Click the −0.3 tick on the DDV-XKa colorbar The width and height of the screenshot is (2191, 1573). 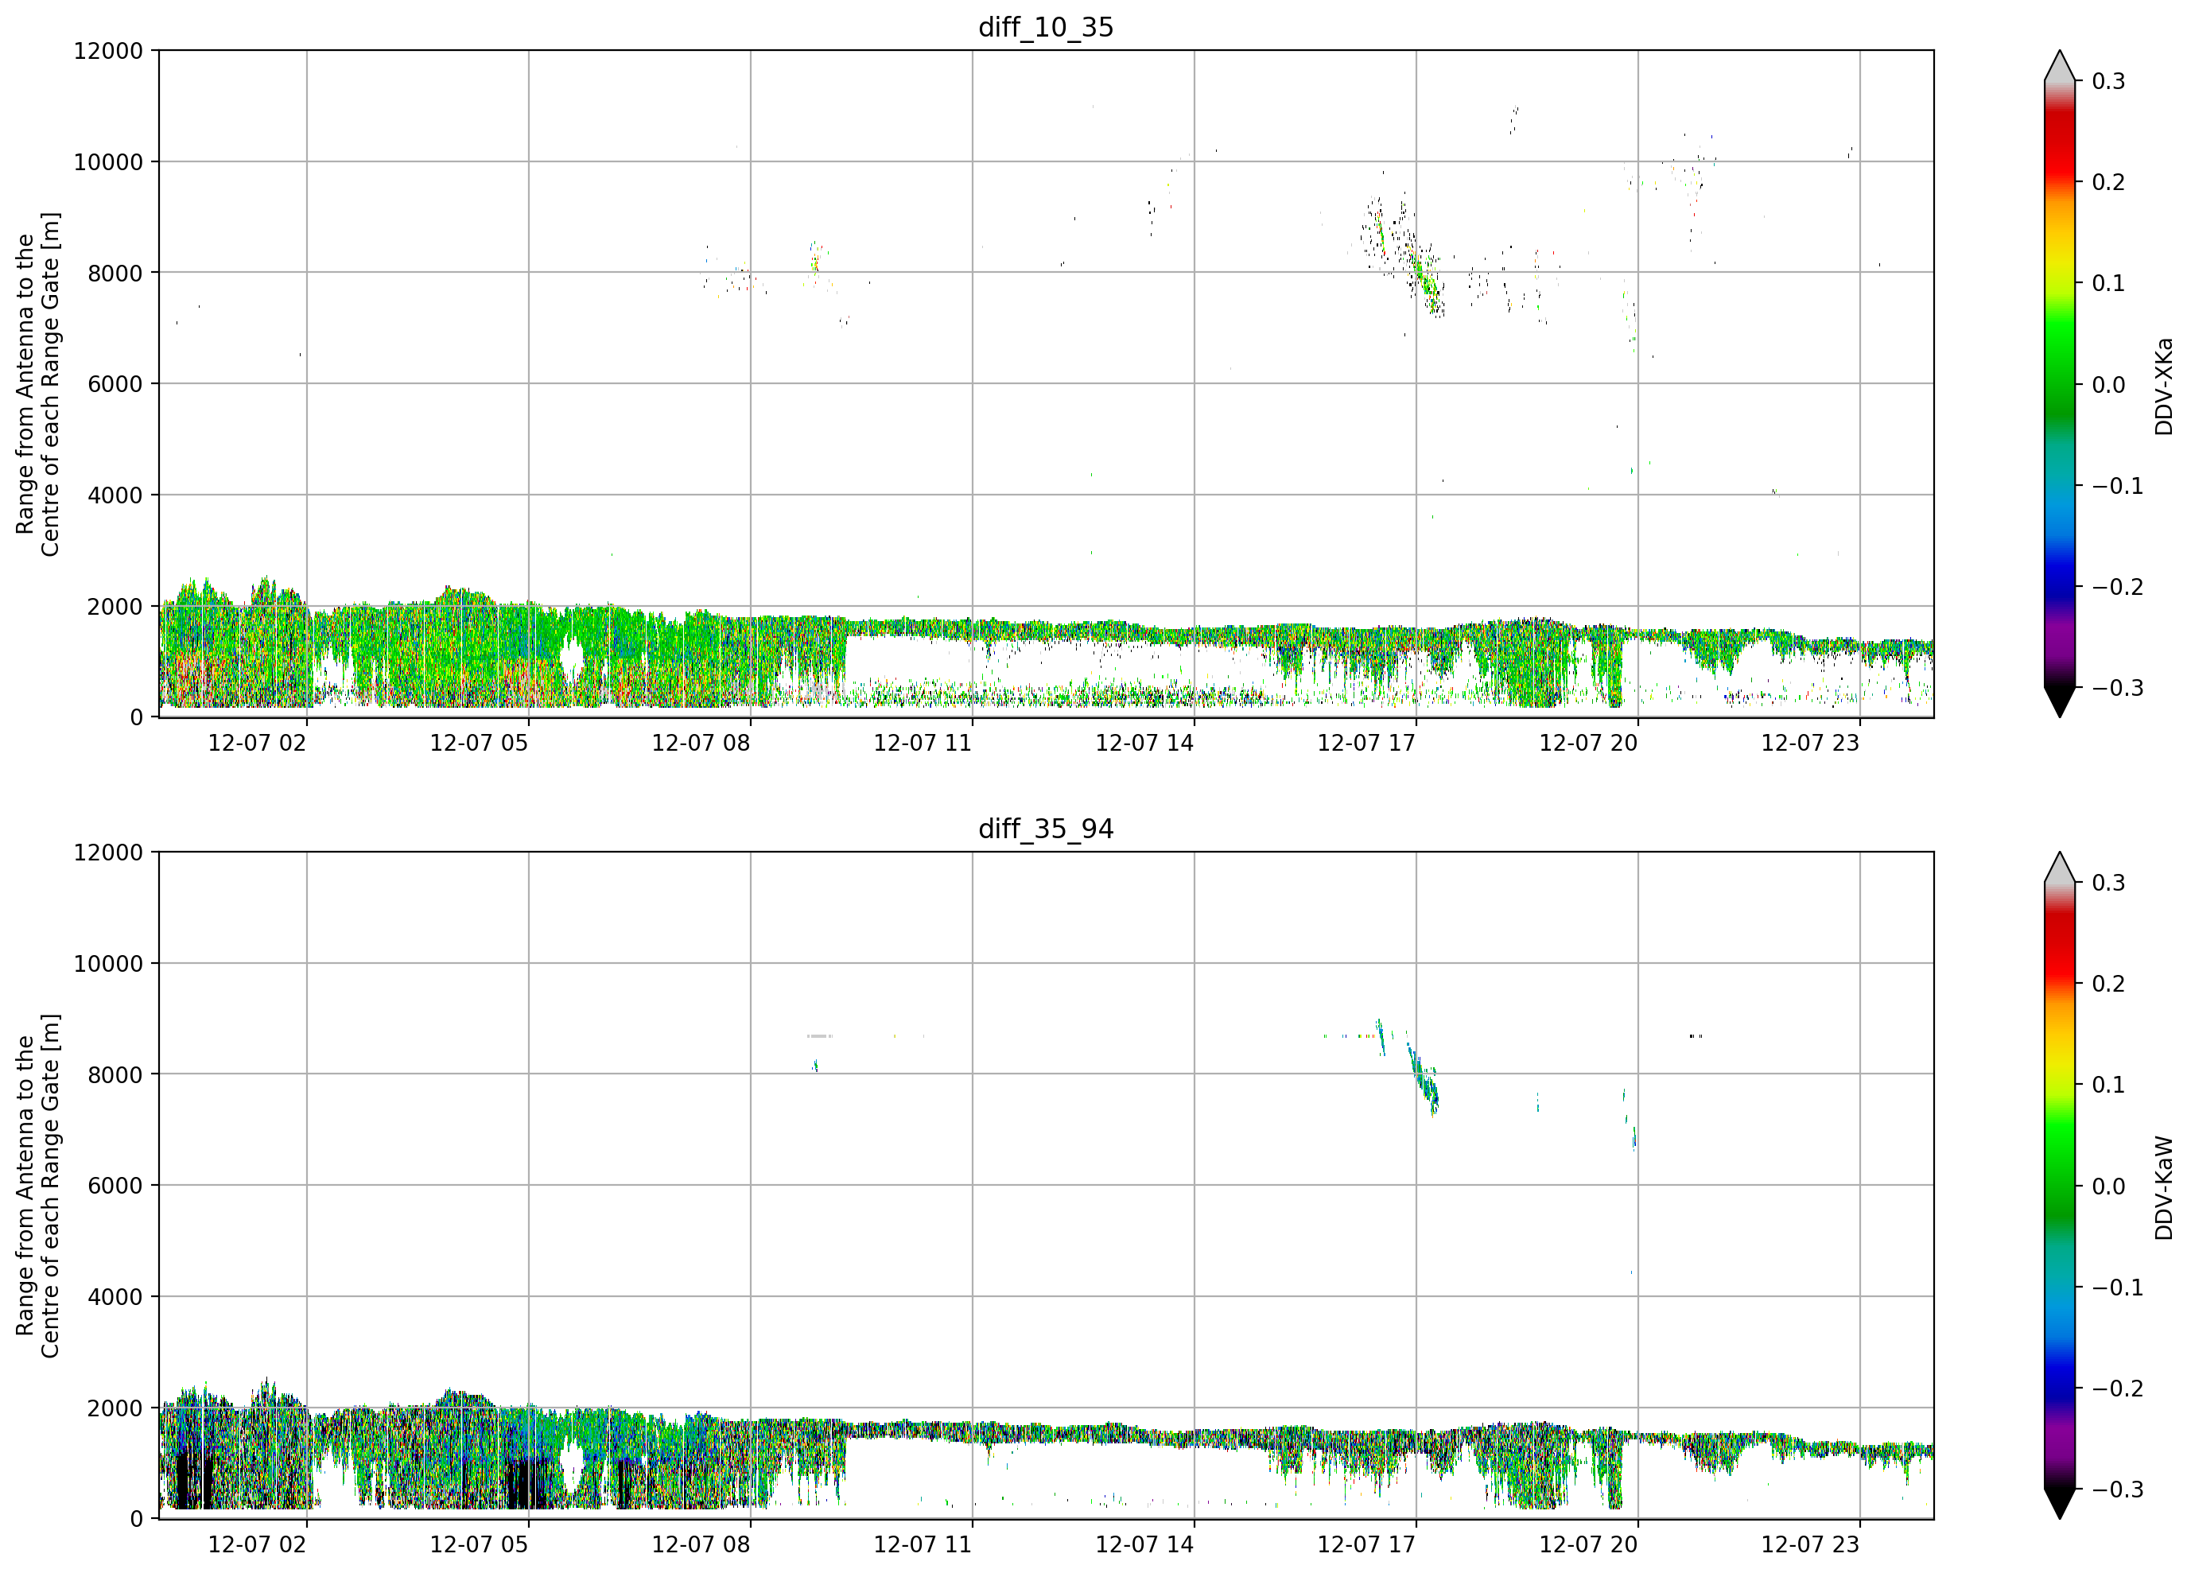[2116, 688]
